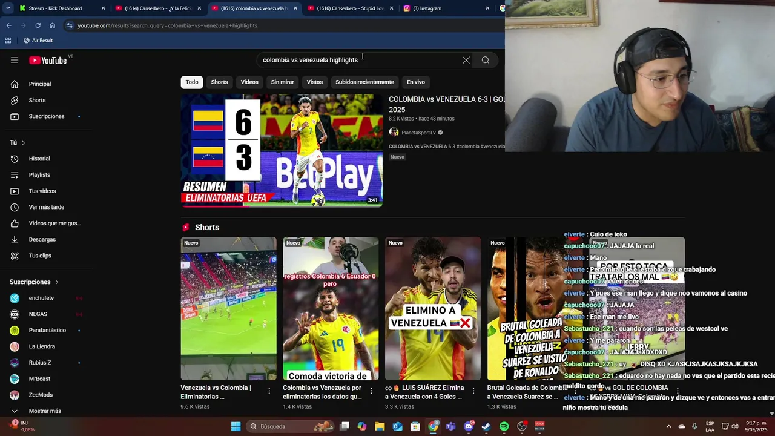Open the COLOMBIA vs VENEZUELA 6-3 title
This screenshot has height=436, width=775.
(x=446, y=104)
